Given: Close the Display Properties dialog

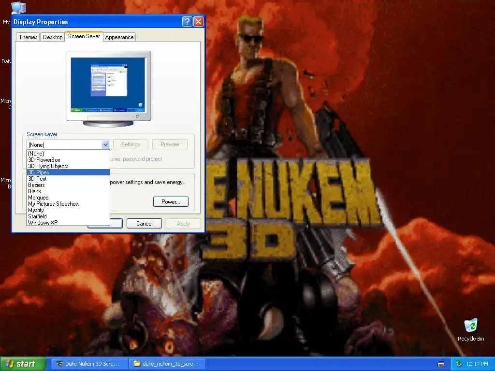Looking at the screenshot, I should pyautogui.click(x=198, y=21).
